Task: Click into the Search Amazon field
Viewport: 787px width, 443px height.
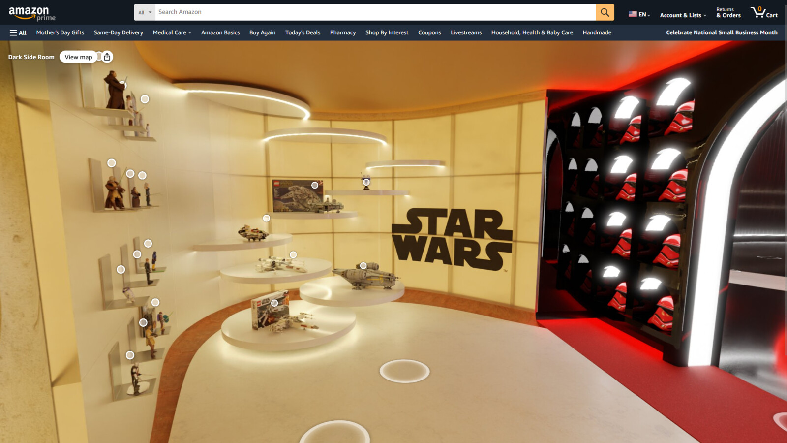Action: point(375,12)
